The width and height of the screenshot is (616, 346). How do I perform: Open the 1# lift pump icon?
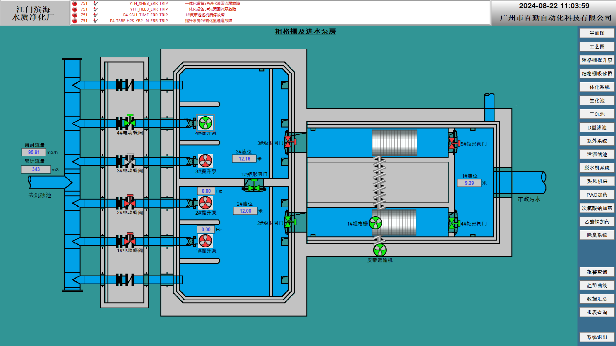coord(205,241)
